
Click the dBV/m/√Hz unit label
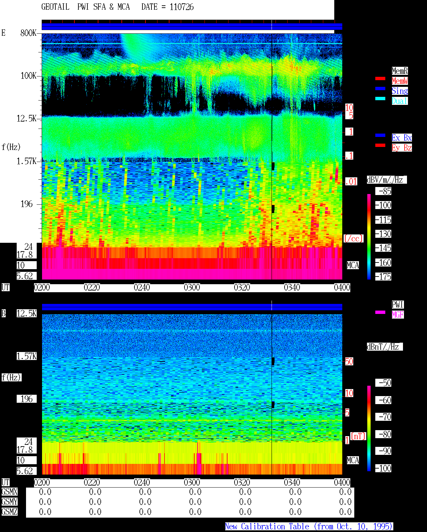tap(387, 180)
